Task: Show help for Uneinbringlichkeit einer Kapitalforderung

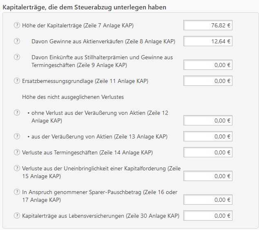Action: [x=17, y=168]
